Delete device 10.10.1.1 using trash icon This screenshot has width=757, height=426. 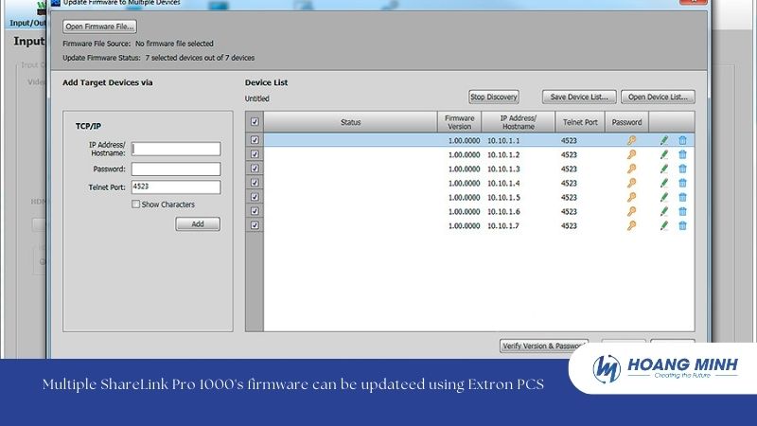pos(682,140)
